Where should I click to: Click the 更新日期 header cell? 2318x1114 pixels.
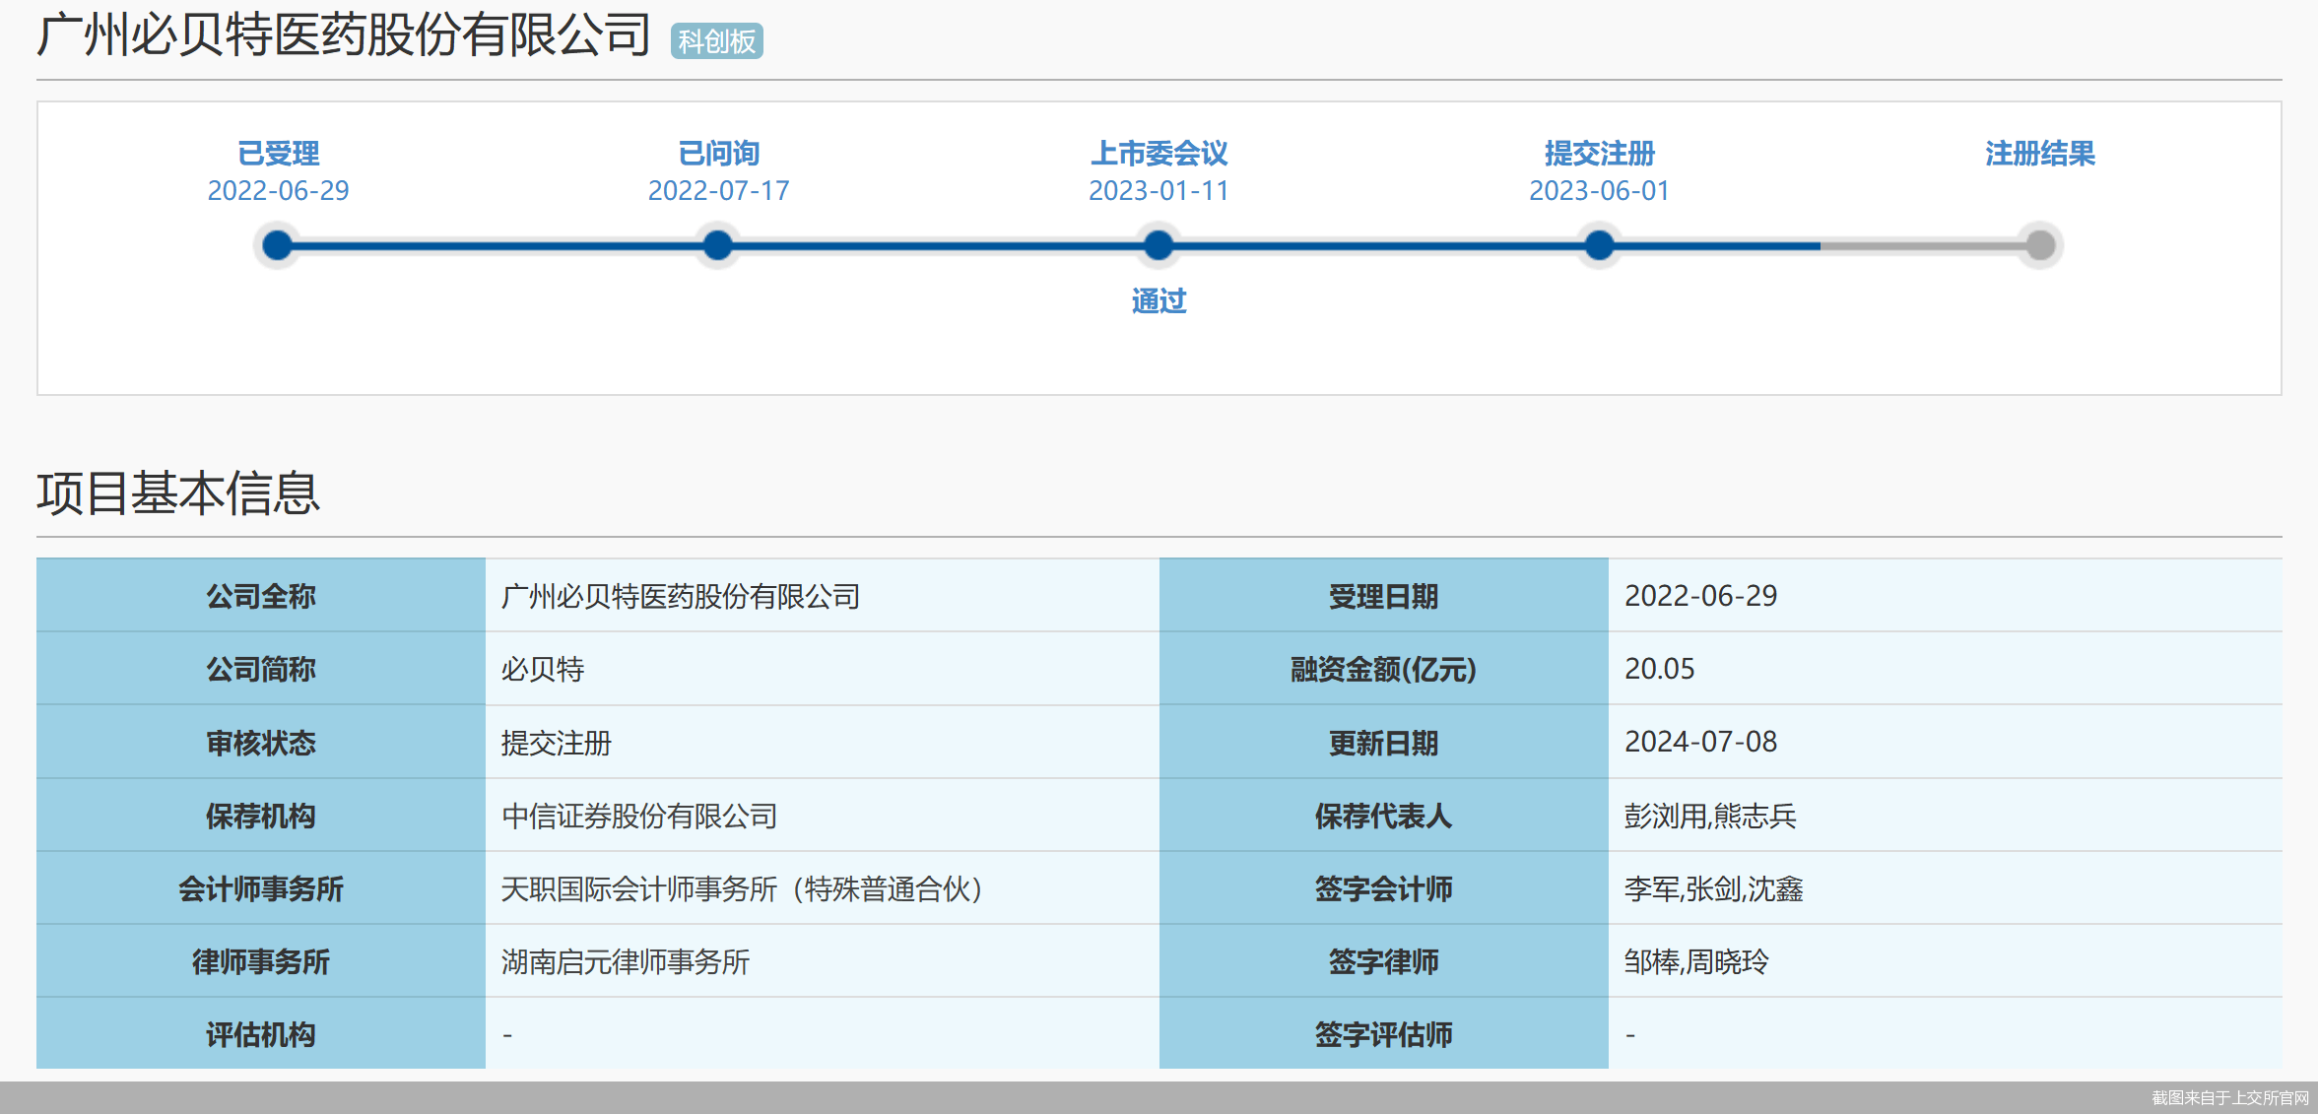pyautogui.click(x=1384, y=742)
